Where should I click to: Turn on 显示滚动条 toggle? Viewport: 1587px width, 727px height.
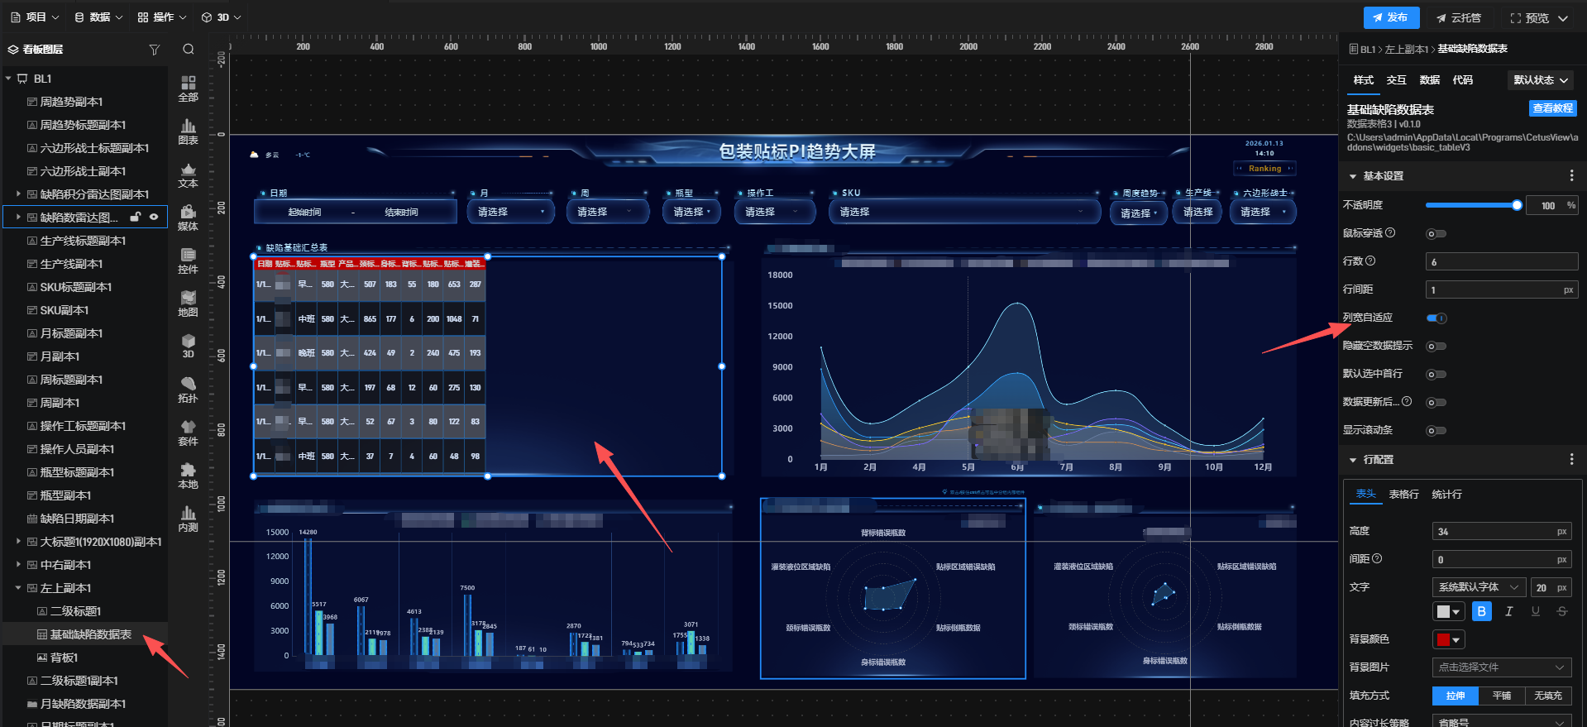click(x=1436, y=431)
